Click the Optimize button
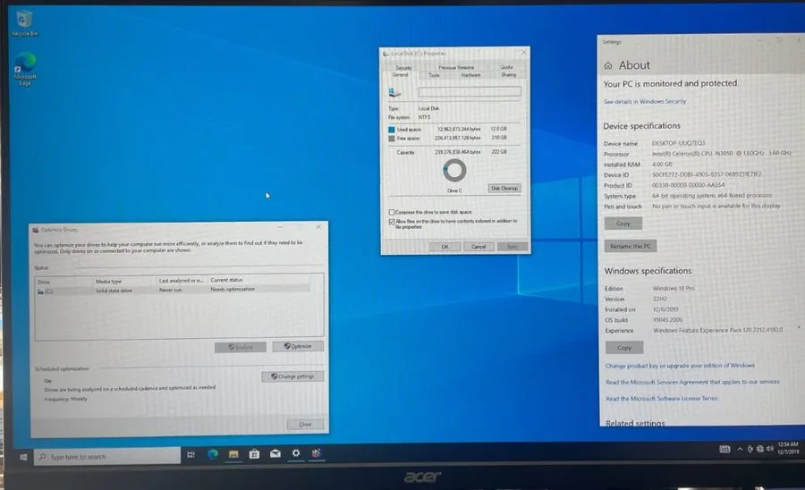Image resolution: width=805 pixels, height=490 pixels. (x=298, y=346)
